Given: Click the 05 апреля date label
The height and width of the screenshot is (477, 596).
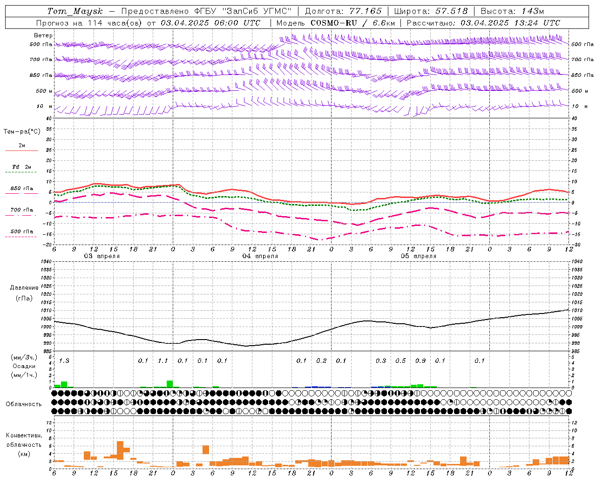Looking at the screenshot, I should [418, 256].
